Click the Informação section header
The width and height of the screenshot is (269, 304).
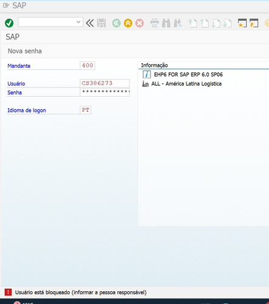click(x=154, y=65)
